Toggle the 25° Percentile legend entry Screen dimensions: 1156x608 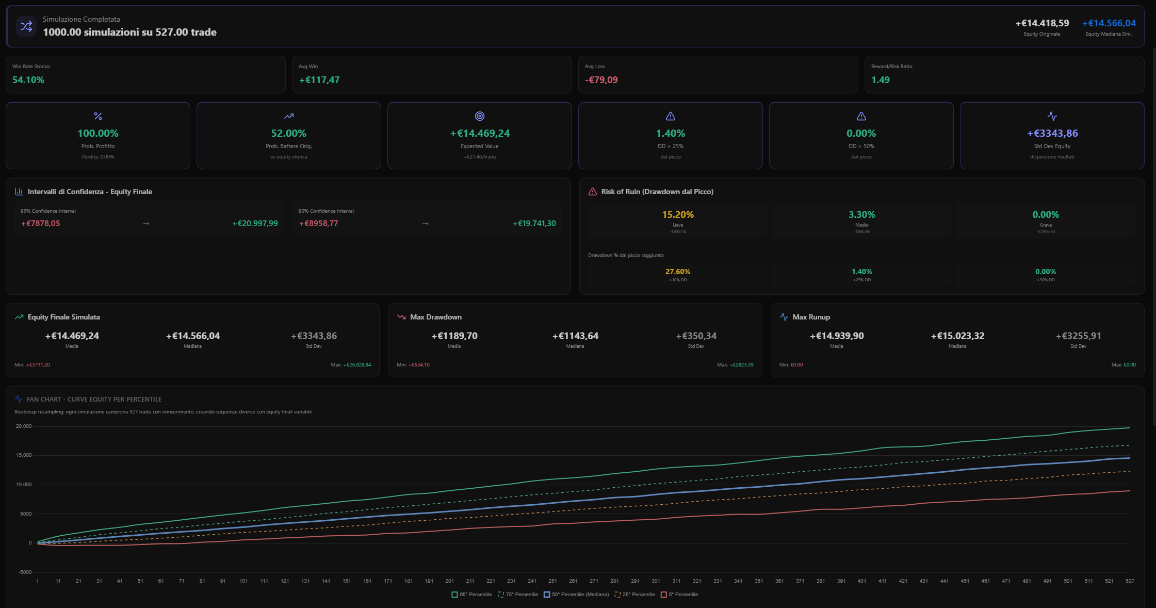(x=635, y=595)
